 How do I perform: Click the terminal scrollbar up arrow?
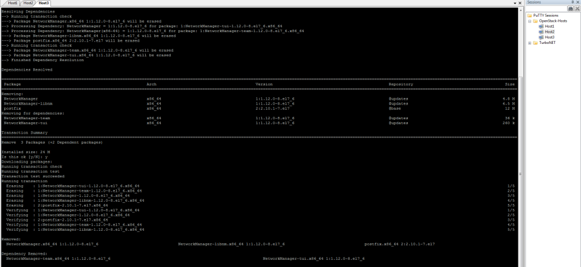point(521,11)
